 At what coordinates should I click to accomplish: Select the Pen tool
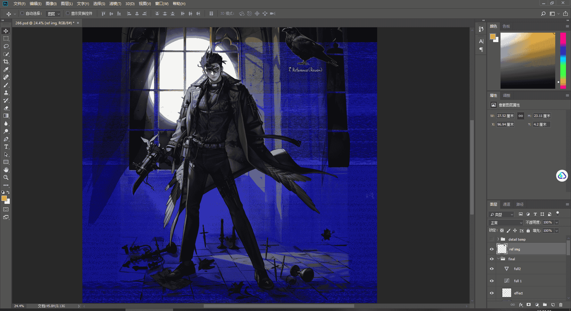[6, 139]
